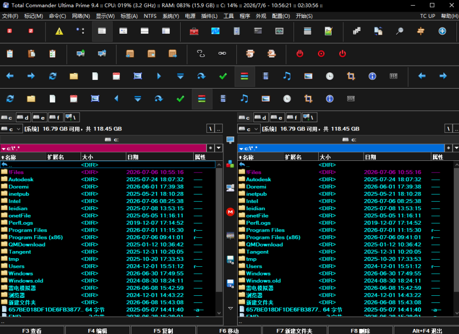This screenshot has height=334, width=459.
Task: Go to root with left panel backslash button
Action: [x=211, y=129]
